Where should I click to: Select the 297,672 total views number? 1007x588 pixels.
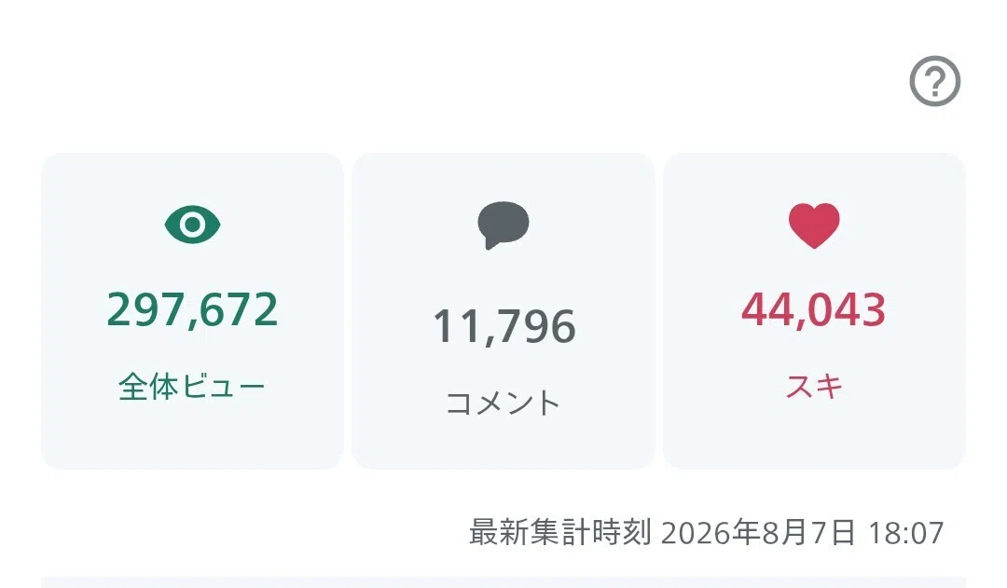pos(193,309)
